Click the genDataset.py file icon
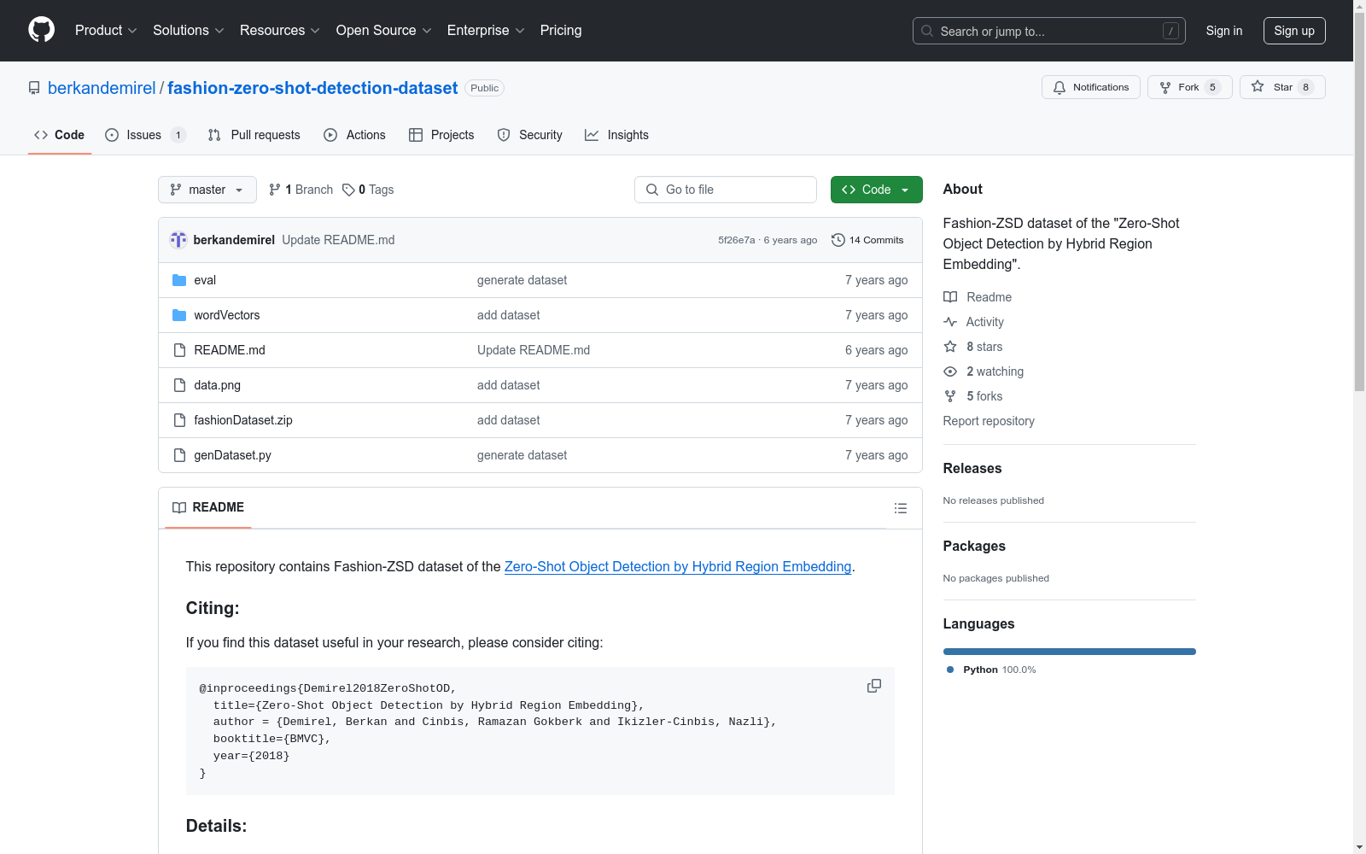Viewport: 1366px width, 854px height. (x=179, y=455)
